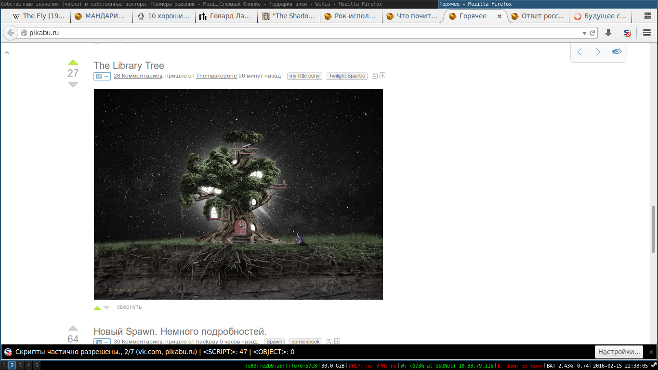The height and width of the screenshot is (370, 658).
Task: Switch to workspace 5
Action: 37,366
